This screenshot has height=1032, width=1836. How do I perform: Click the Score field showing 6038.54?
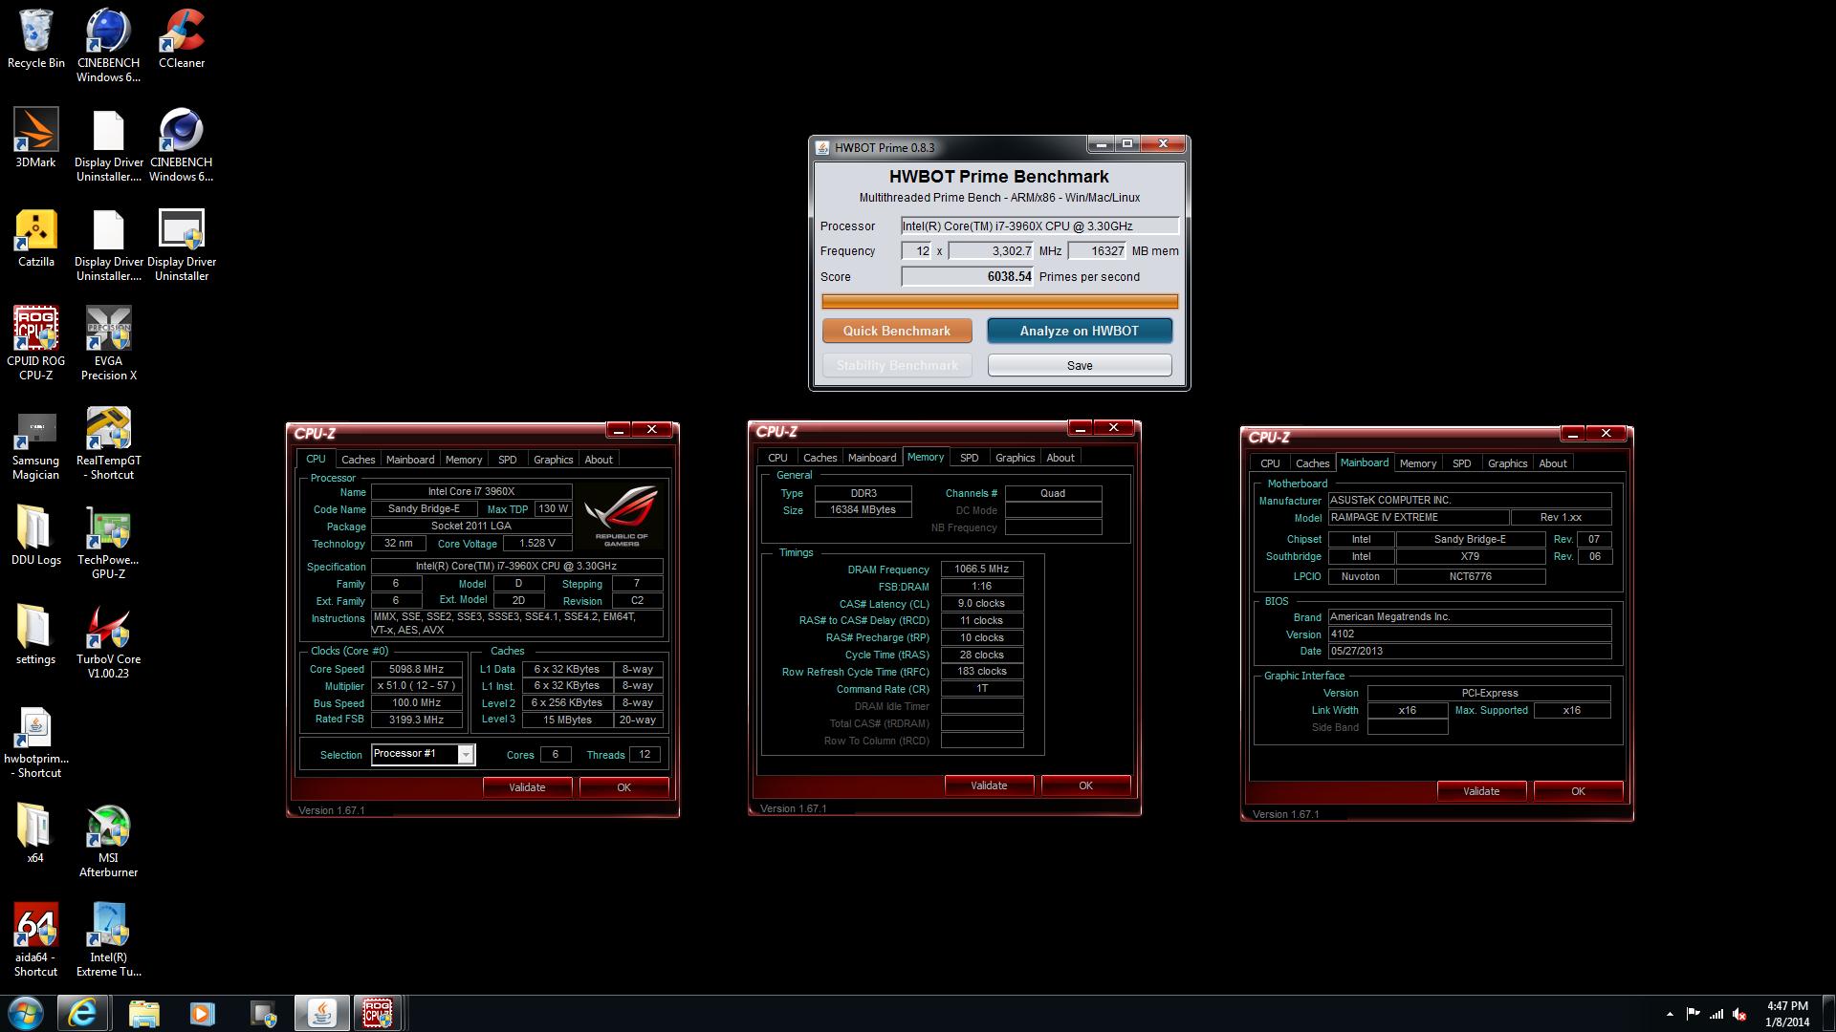[x=968, y=276]
